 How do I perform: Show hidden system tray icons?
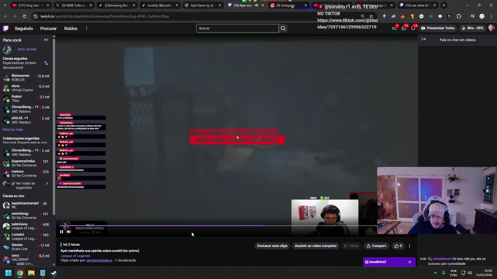pyautogui.click(x=435, y=273)
